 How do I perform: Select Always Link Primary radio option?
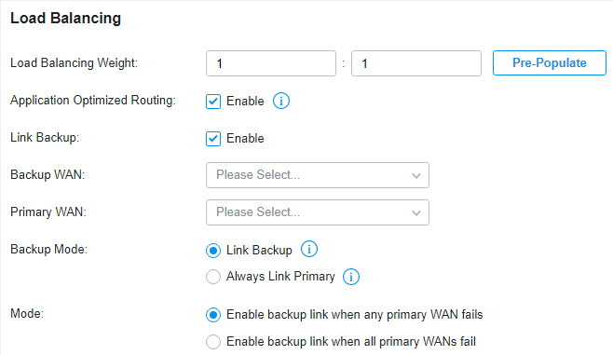pyautogui.click(x=213, y=277)
